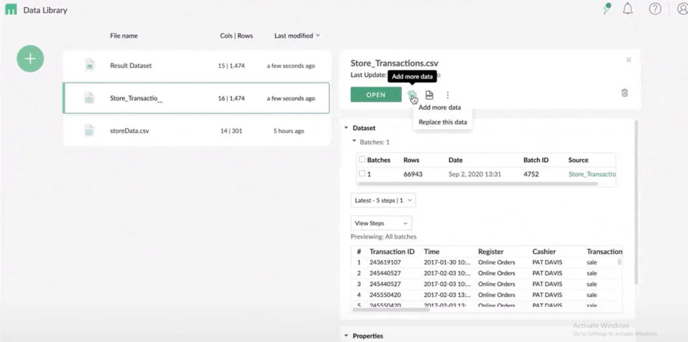688x342 pixels.
Task: Click the preview table vertical scrollbar
Action: pyautogui.click(x=619, y=261)
